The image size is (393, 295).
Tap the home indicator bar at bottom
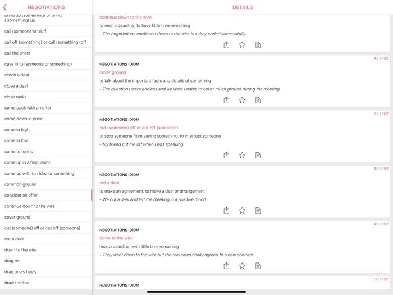pyautogui.click(x=196, y=292)
